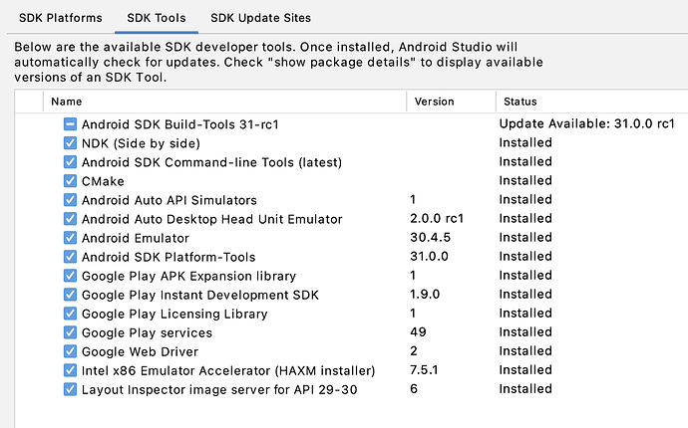
Task: Click Installed status in Android Emulator row
Action: click(x=525, y=237)
